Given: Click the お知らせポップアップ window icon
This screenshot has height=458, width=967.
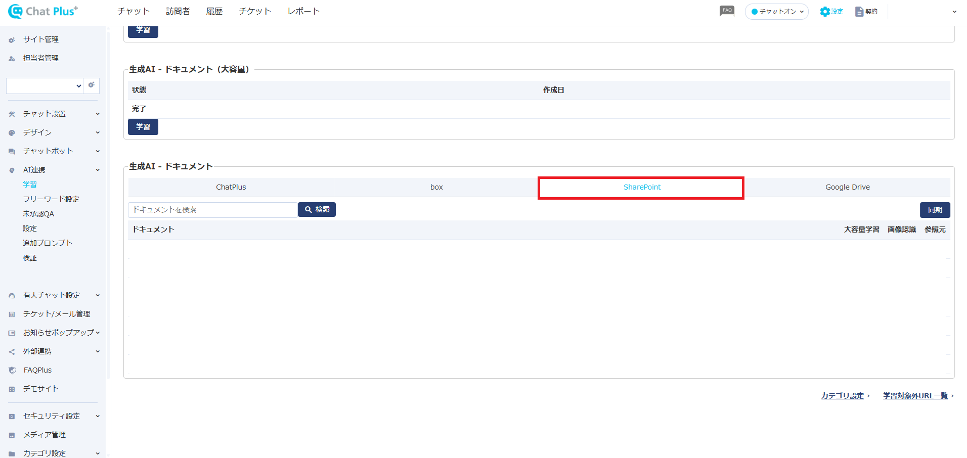Looking at the screenshot, I should coord(12,333).
